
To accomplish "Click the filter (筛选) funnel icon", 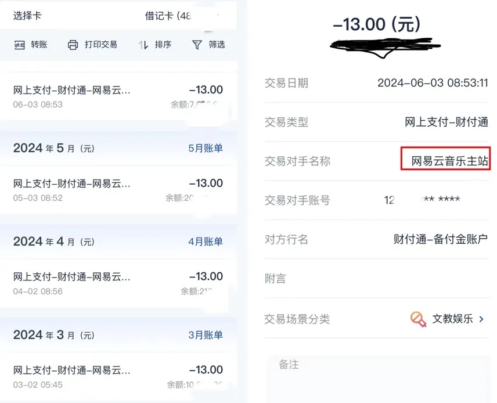I will [197, 45].
